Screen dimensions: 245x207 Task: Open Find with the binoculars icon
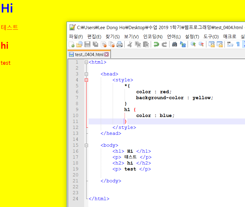tap(175, 44)
